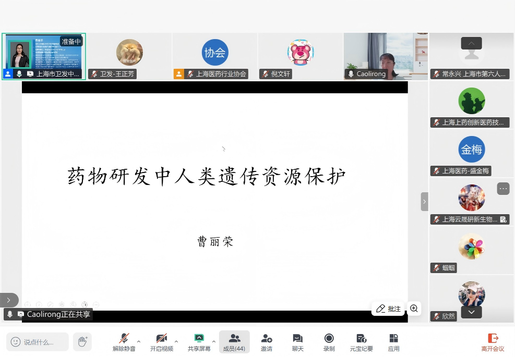The image size is (515, 357).
Task: Open 元宝纪要 meeting notes
Action: pos(361,342)
